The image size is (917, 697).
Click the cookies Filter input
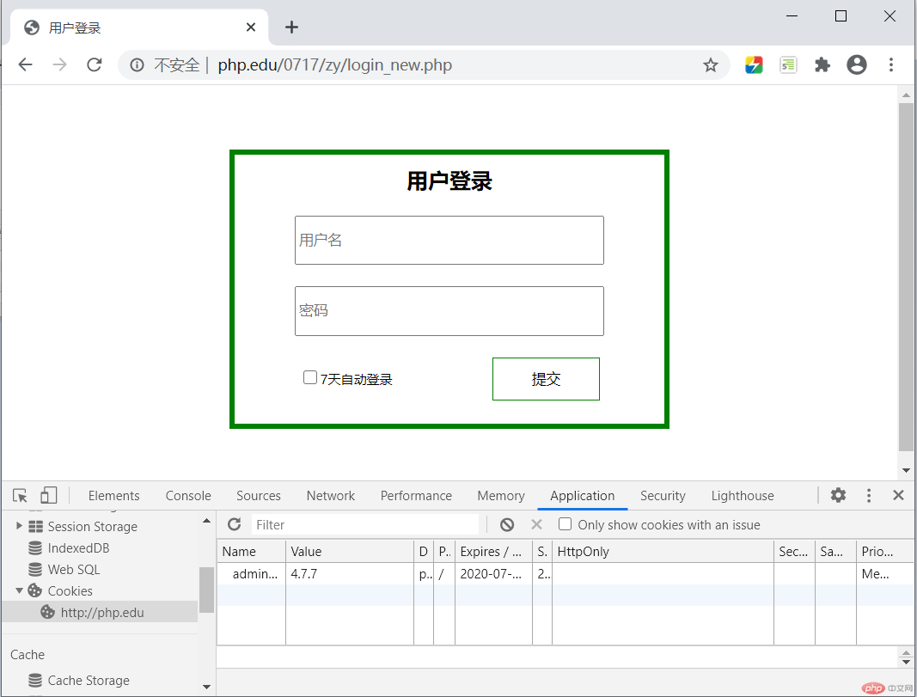(365, 524)
